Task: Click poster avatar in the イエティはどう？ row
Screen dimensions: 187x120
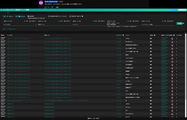Action: [172, 58]
